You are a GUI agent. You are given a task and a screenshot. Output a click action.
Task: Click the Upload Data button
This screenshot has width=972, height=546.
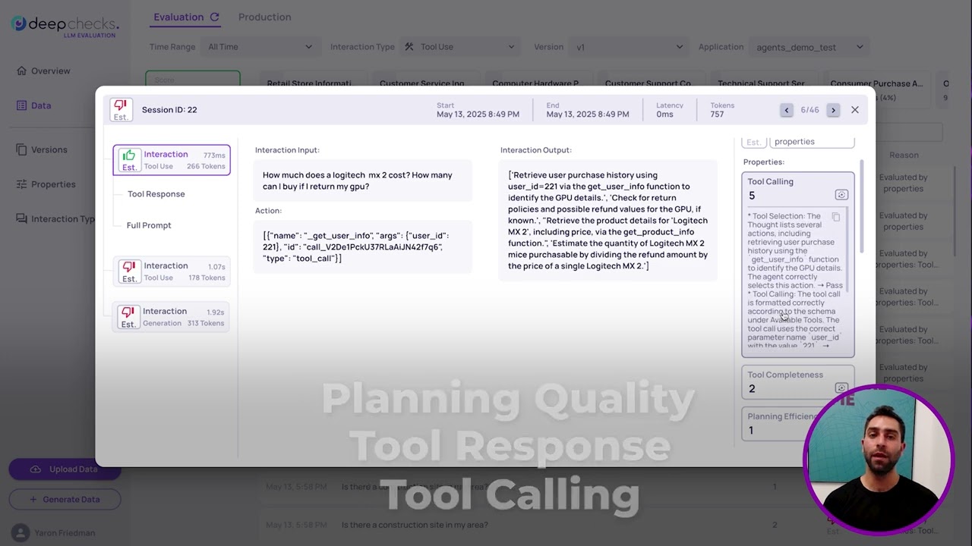click(65, 469)
